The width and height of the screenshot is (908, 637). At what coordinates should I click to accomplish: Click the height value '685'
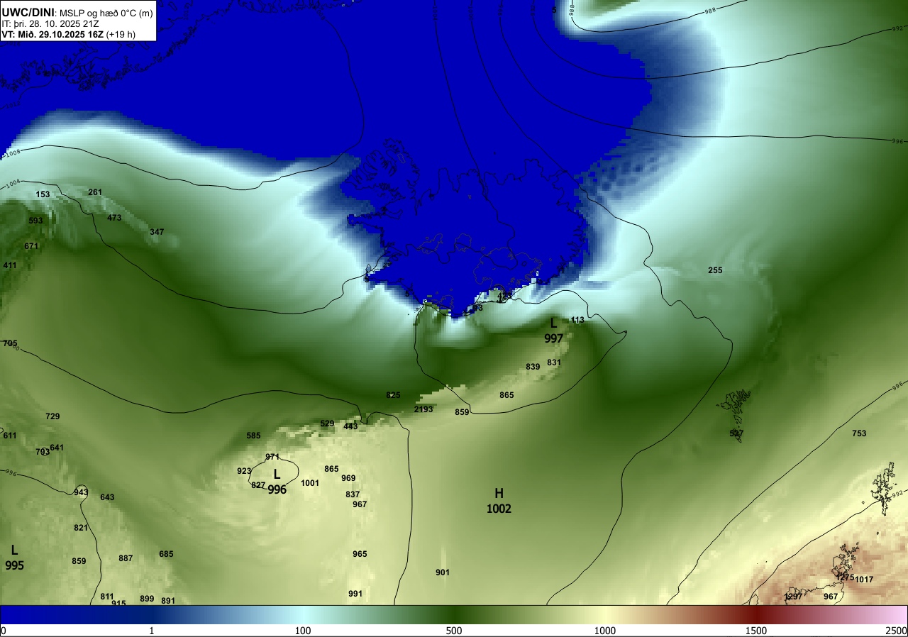[x=166, y=554]
